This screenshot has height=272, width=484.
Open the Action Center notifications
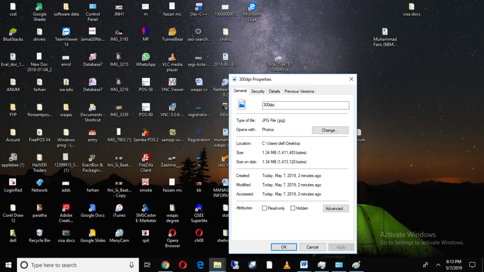[x=472, y=265]
